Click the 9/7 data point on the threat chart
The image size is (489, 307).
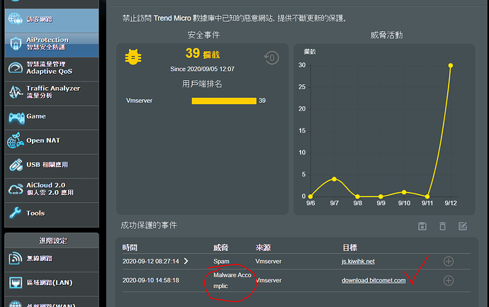coord(334,179)
